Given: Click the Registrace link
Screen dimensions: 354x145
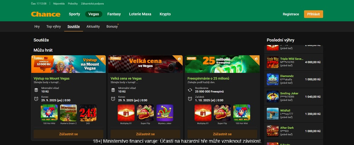Looking at the screenshot, I should click(x=291, y=14).
